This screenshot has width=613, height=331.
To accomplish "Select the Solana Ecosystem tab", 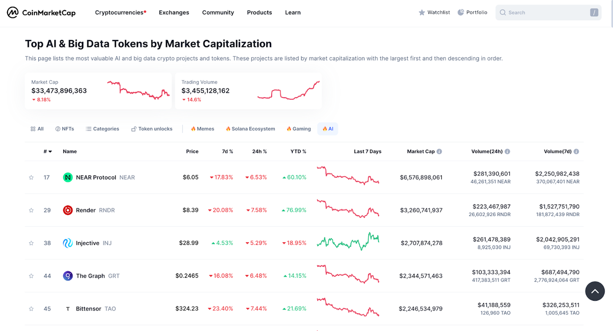I will [250, 129].
